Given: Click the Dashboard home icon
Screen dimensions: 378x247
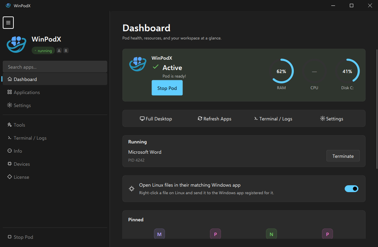Looking at the screenshot, I should click(x=10, y=79).
